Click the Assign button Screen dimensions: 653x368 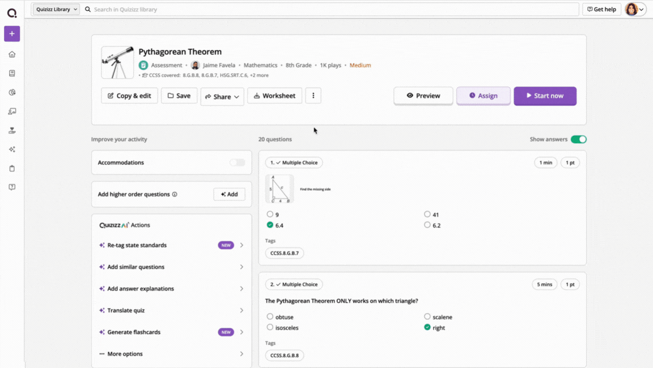click(x=483, y=96)
